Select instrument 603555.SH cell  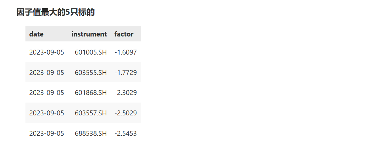point(91,72)
